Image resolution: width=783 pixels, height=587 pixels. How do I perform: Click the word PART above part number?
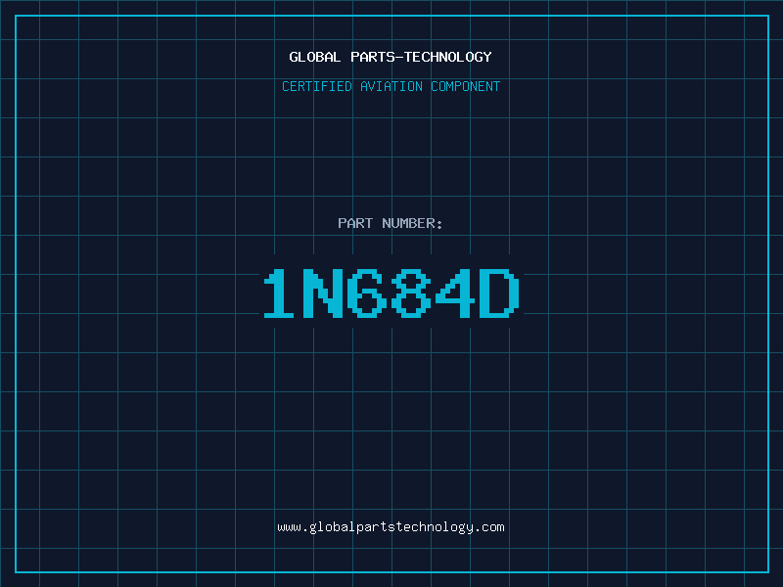point(355,223)
